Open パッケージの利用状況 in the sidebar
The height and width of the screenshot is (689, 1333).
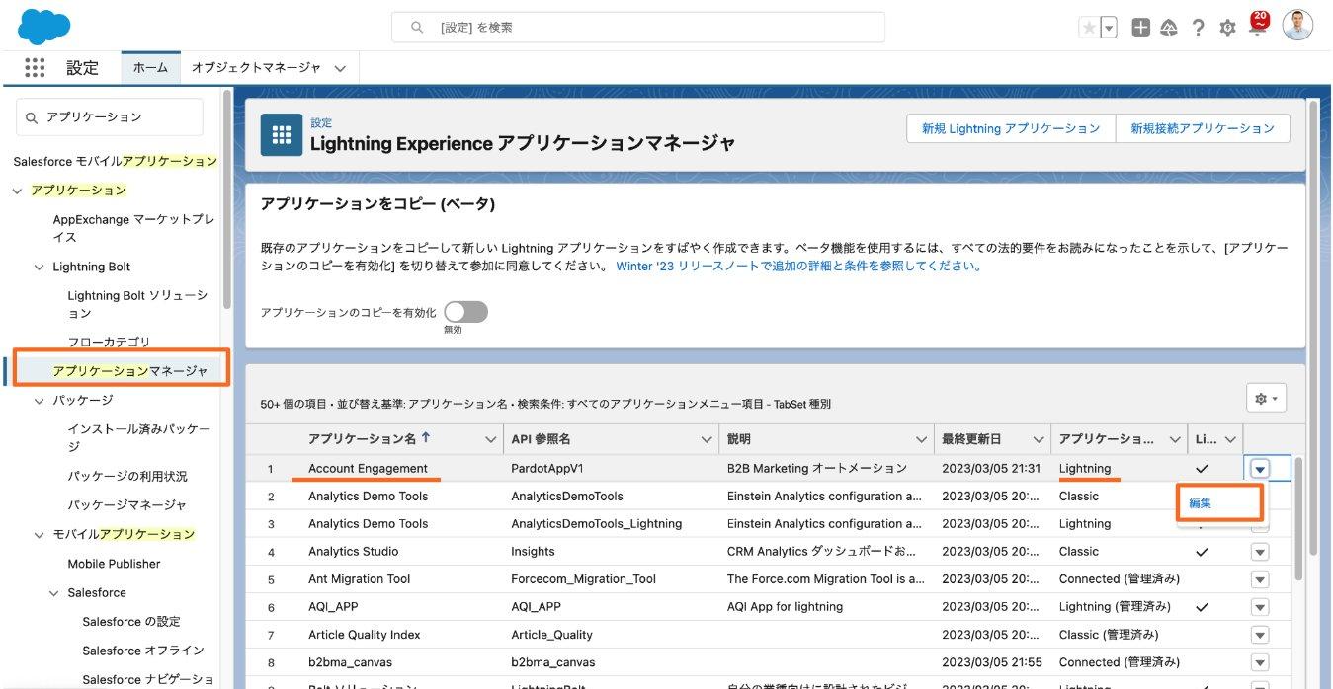coord(127,476)
